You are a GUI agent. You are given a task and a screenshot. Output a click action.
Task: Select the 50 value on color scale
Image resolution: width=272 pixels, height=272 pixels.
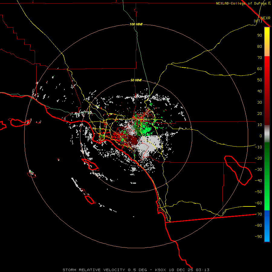click(260, 80)
